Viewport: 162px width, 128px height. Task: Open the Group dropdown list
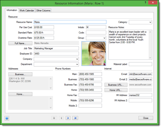pyautogui.click(x=104, y=38)
